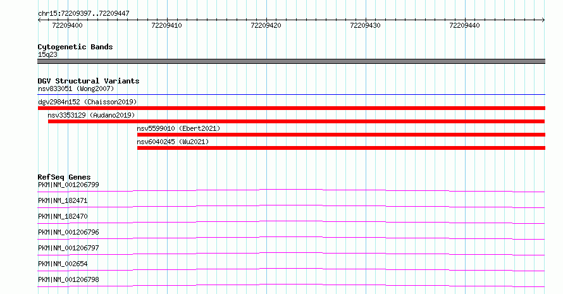Click the red nsv6040245 variant bar
The width and height of the screenshot is (563, 294).
(x=341, y=148)
